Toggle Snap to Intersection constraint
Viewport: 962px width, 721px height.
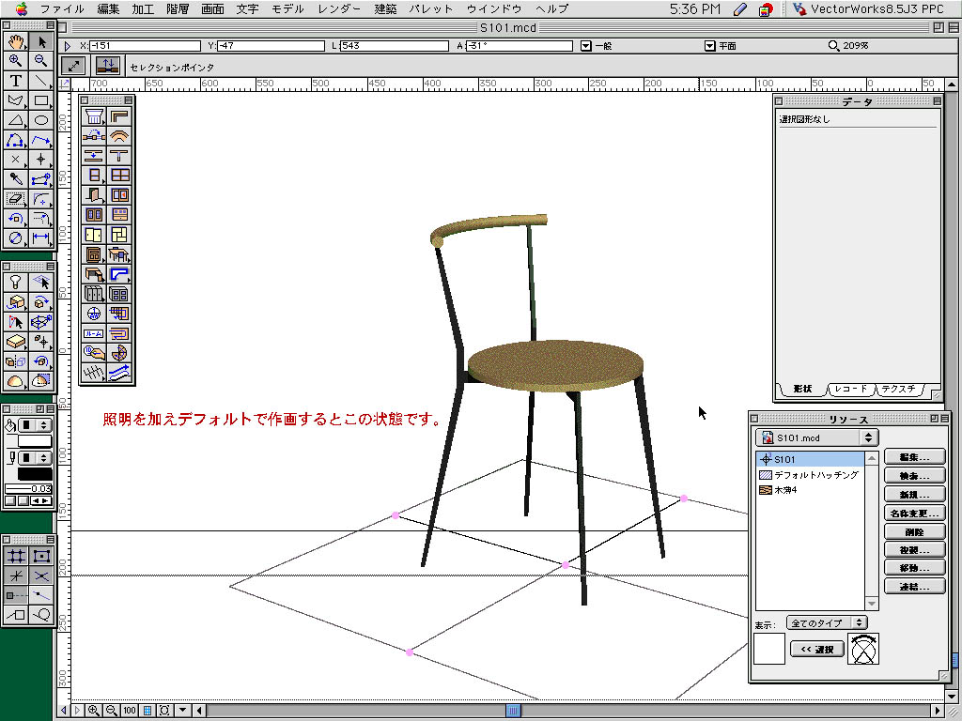(x=41, y=575)
